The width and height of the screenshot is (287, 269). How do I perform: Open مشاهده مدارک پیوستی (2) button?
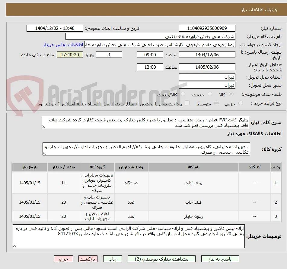161,259
